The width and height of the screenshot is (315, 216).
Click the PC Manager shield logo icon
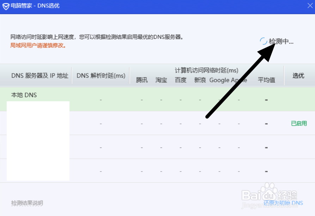point(6,6)
